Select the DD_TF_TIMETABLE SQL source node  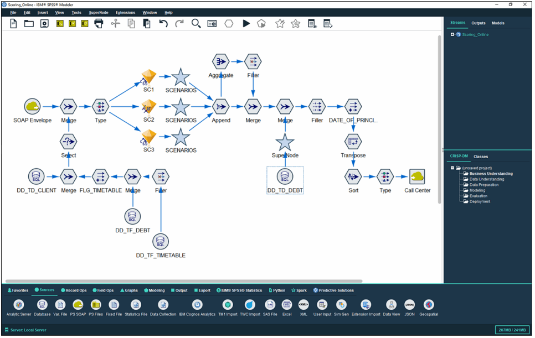161,241
